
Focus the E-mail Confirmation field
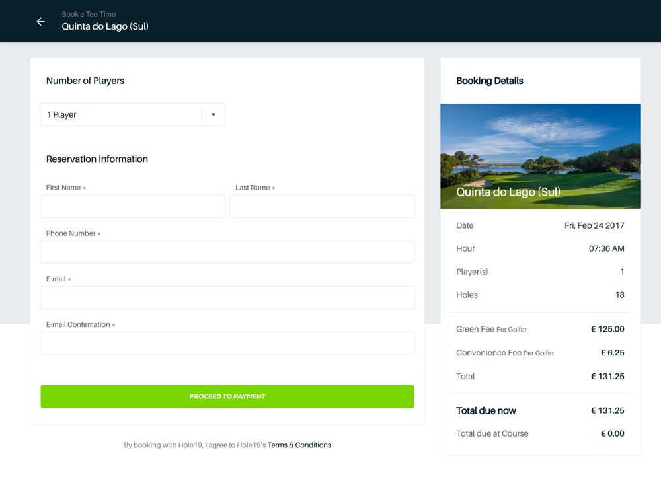point(227,344)
